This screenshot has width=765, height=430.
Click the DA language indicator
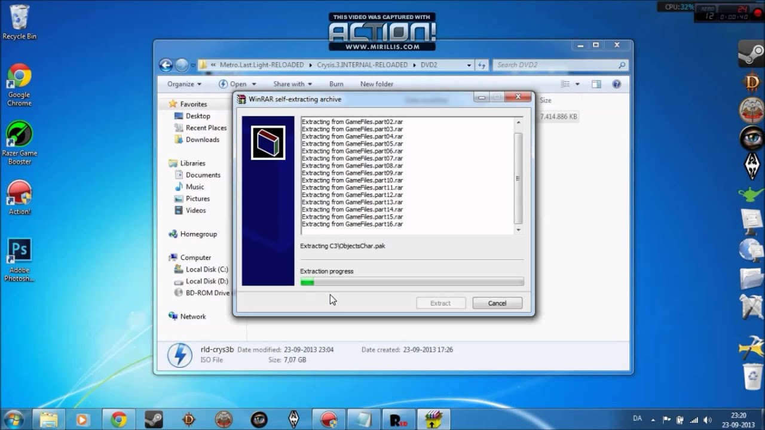[x=637, y=419]
